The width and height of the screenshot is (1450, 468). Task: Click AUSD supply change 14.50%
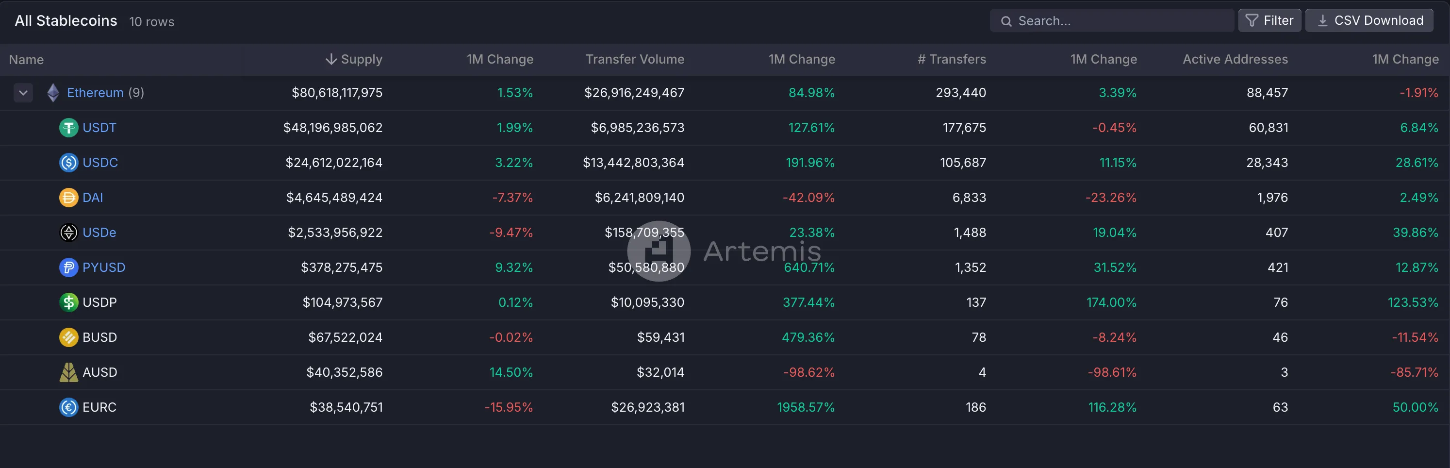pos(511,372)
